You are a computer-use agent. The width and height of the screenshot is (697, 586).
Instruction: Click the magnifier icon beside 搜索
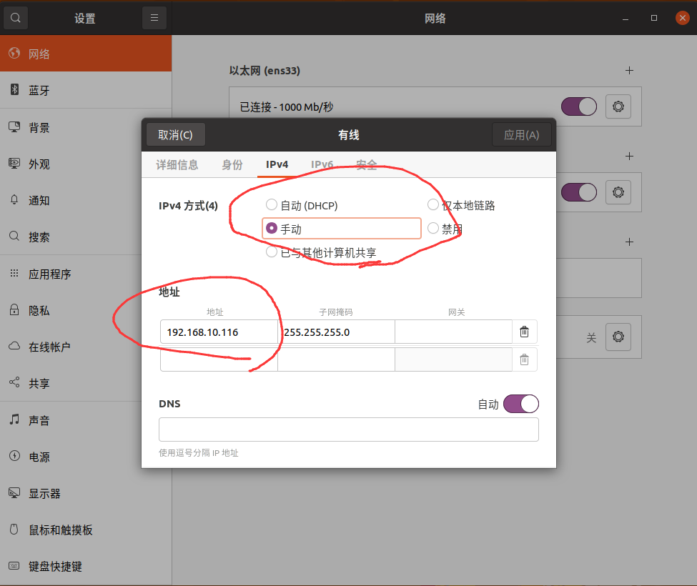pos(14,235)
